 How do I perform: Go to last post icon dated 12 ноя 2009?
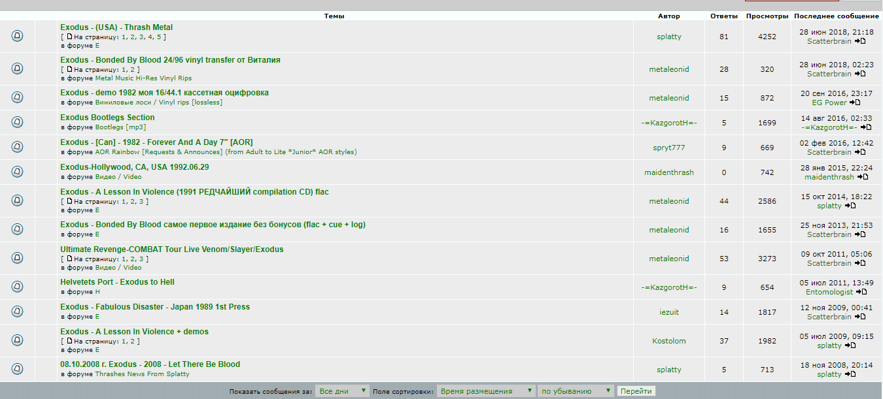pyautogui.click(x=859, y=317)
